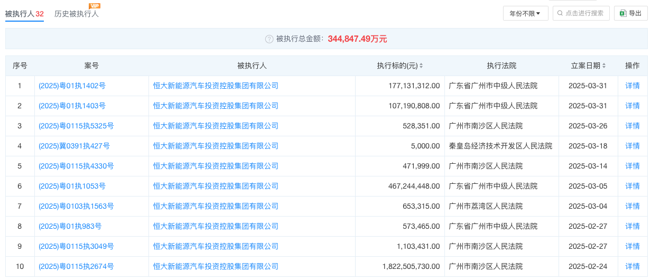Image resolution: width=651 pixels, height=280 pixels.
Task: Open case (2025)粤0115执2674号 link
Action: [x=76, y=266]
